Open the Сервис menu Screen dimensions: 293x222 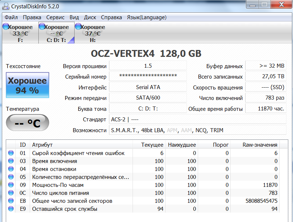point(55,17)
